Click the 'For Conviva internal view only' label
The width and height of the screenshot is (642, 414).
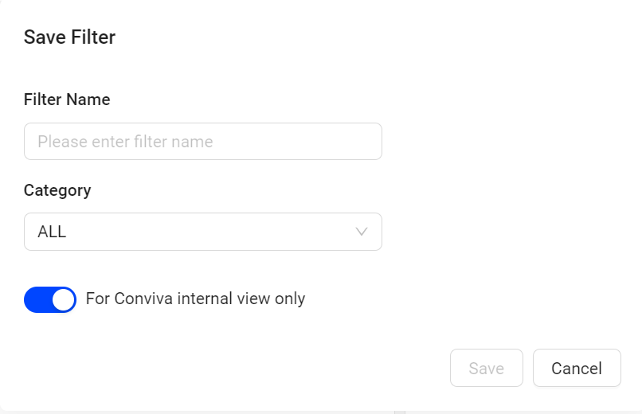195,299
